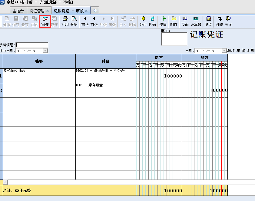
Task: Launch the 计算器 calculator tool
Action: coord(196,21)
